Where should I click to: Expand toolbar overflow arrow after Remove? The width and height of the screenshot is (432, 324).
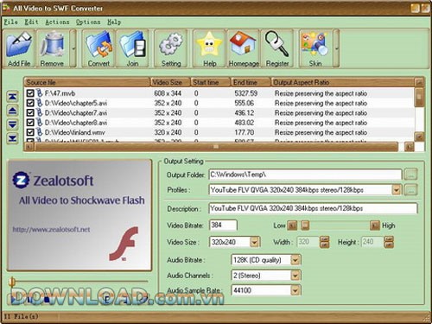(x=73, y=48)
